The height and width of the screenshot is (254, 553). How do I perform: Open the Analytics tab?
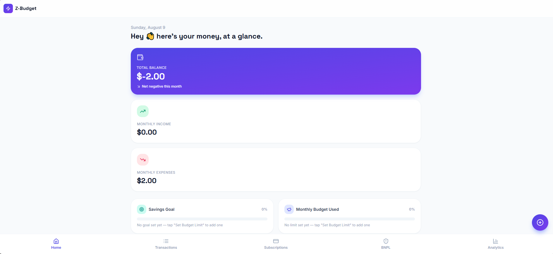[x=496, y=244]
